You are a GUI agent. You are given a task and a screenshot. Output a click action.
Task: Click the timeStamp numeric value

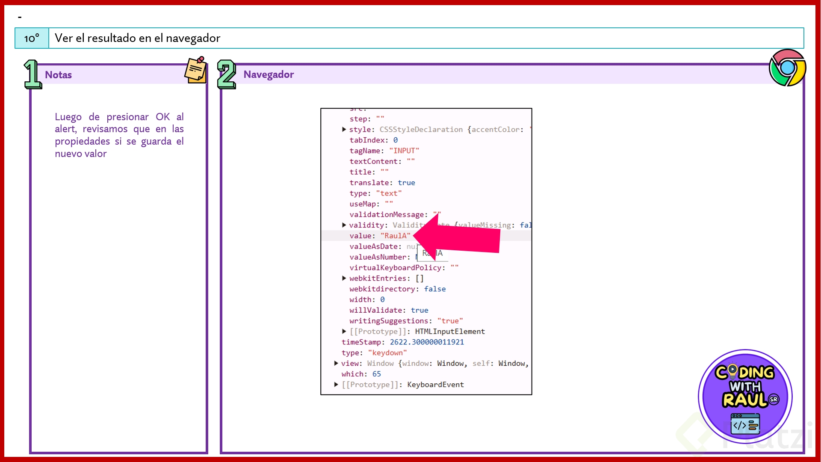[426, 342]
